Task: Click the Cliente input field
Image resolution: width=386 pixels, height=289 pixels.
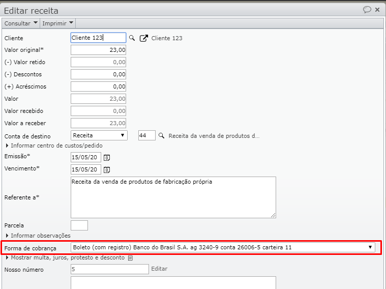Action: (x=98, y=38)
